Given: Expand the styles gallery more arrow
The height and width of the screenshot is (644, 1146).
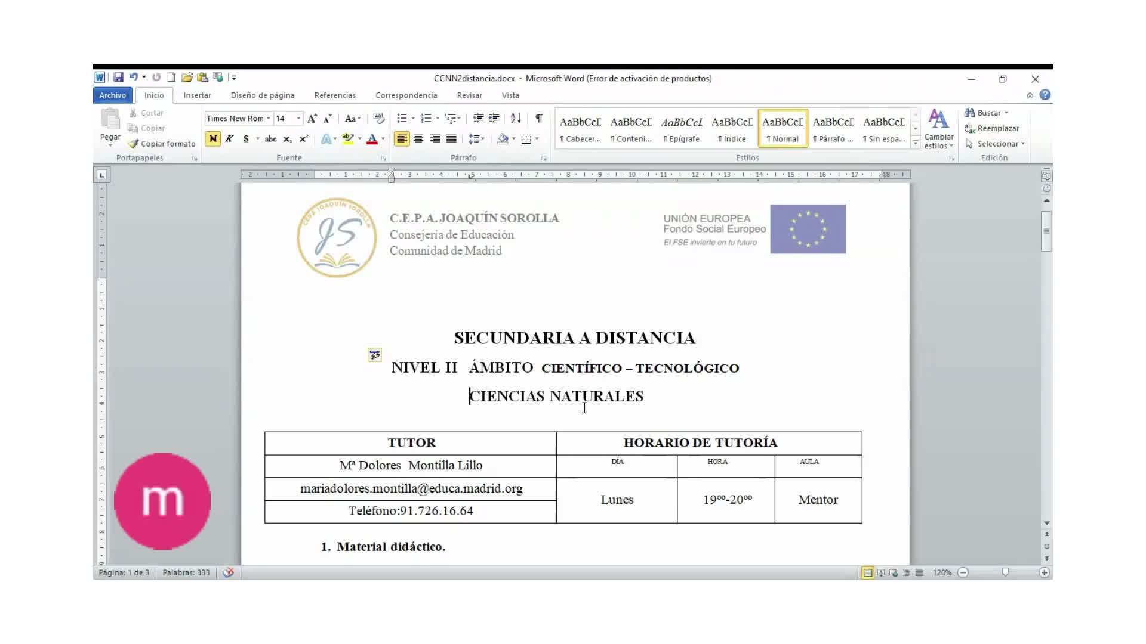Looking at the screenshot, I should pyautogui.click(x=915, y=143).
